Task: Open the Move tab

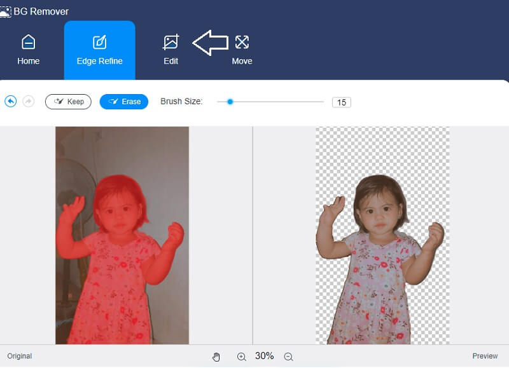Action: coord(242,50)
